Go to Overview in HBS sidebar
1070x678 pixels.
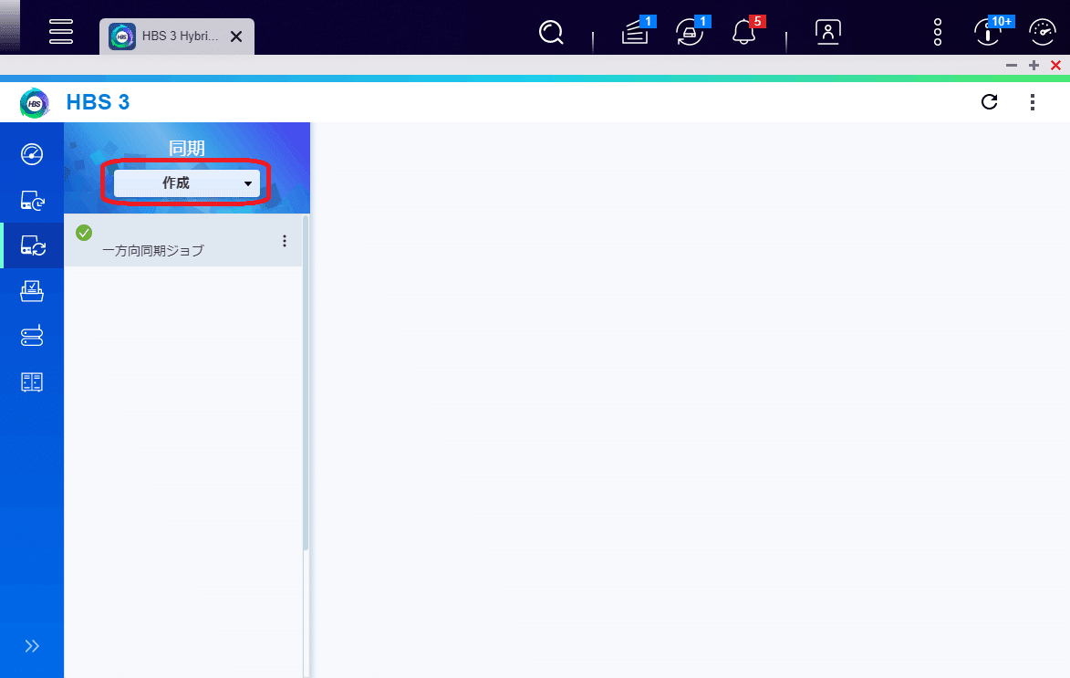[x=31, y=154]
